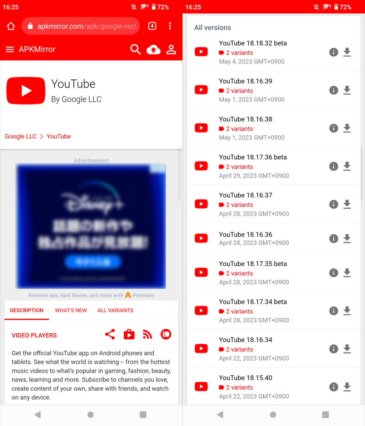
Task: Open the Google LLC breadcrumb link
Action: pos(21,137)
